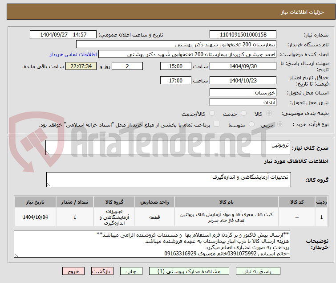Click the resize handle of شرح کلی نیاز box

48,152
